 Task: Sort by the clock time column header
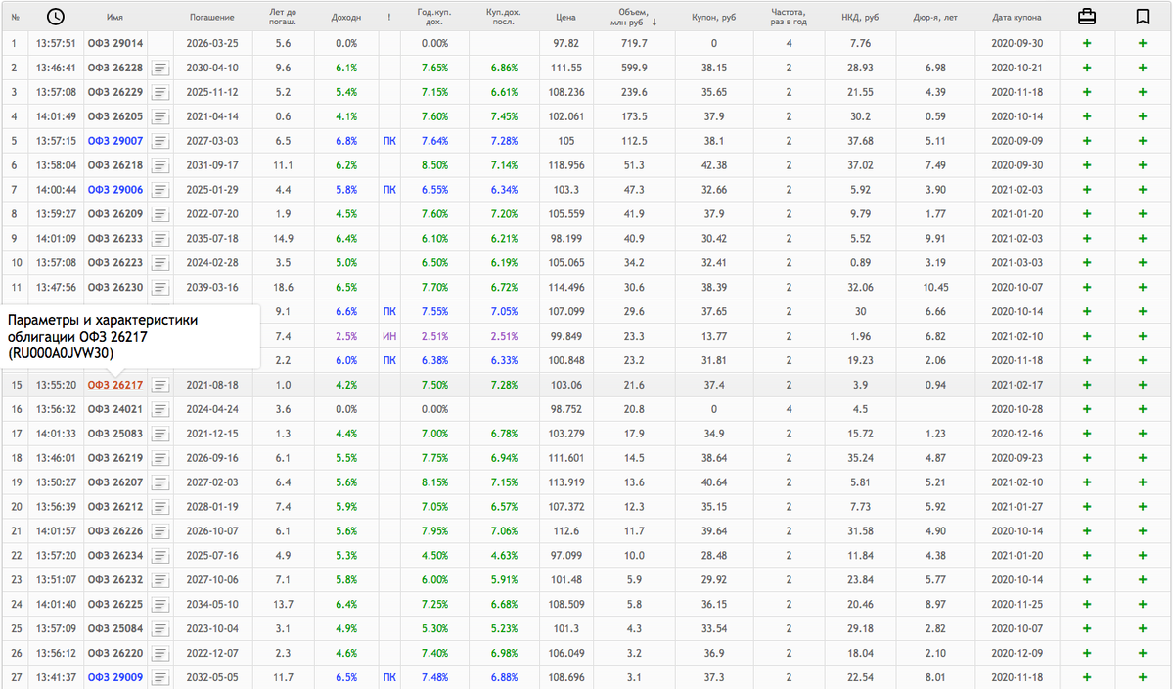pyautogui.click(x=56, y=17)
